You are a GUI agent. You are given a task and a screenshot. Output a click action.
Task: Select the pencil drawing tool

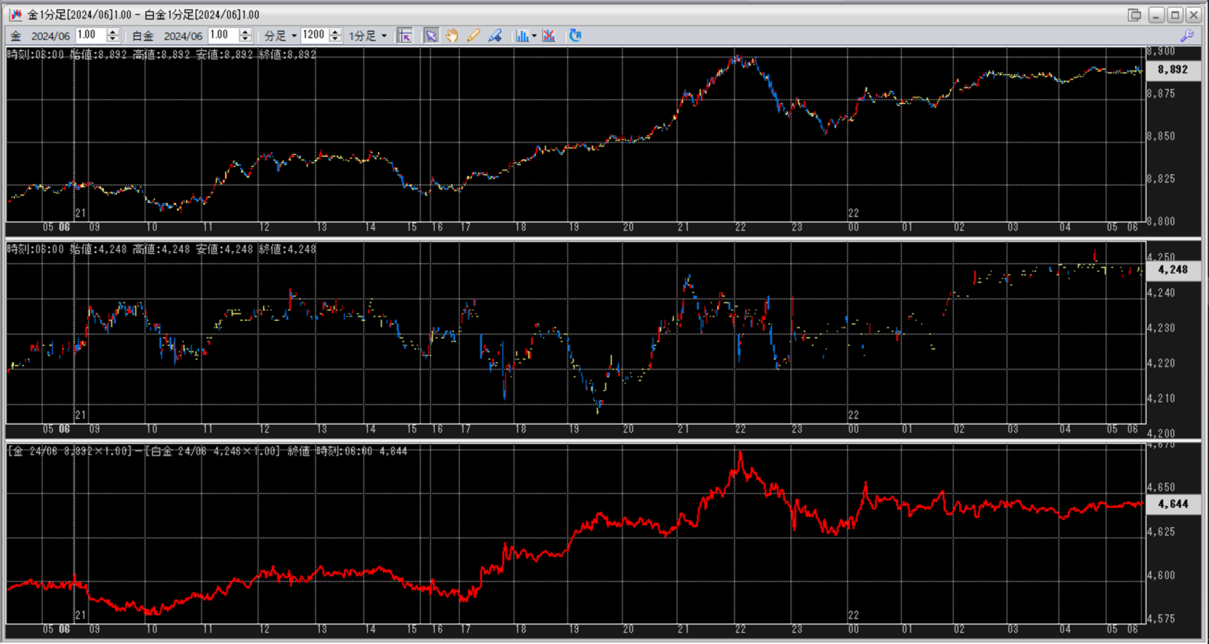(x=473, y=36)
